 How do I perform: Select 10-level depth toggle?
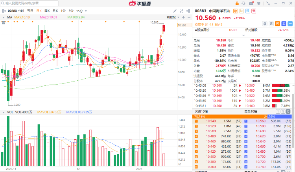[x=288, y=111]
